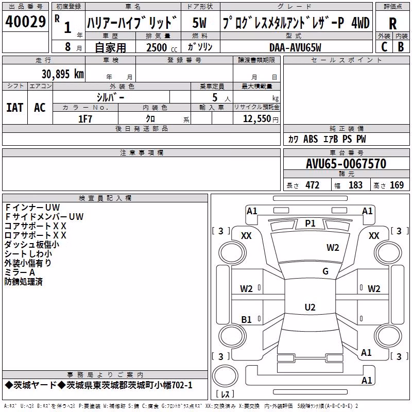412x412 pixels.
Task: Click displacement value 2500 cc
Action: pos(162,47)
